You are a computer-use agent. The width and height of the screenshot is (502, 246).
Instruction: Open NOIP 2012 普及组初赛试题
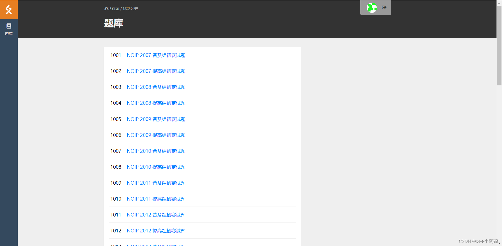click(156, 215)
